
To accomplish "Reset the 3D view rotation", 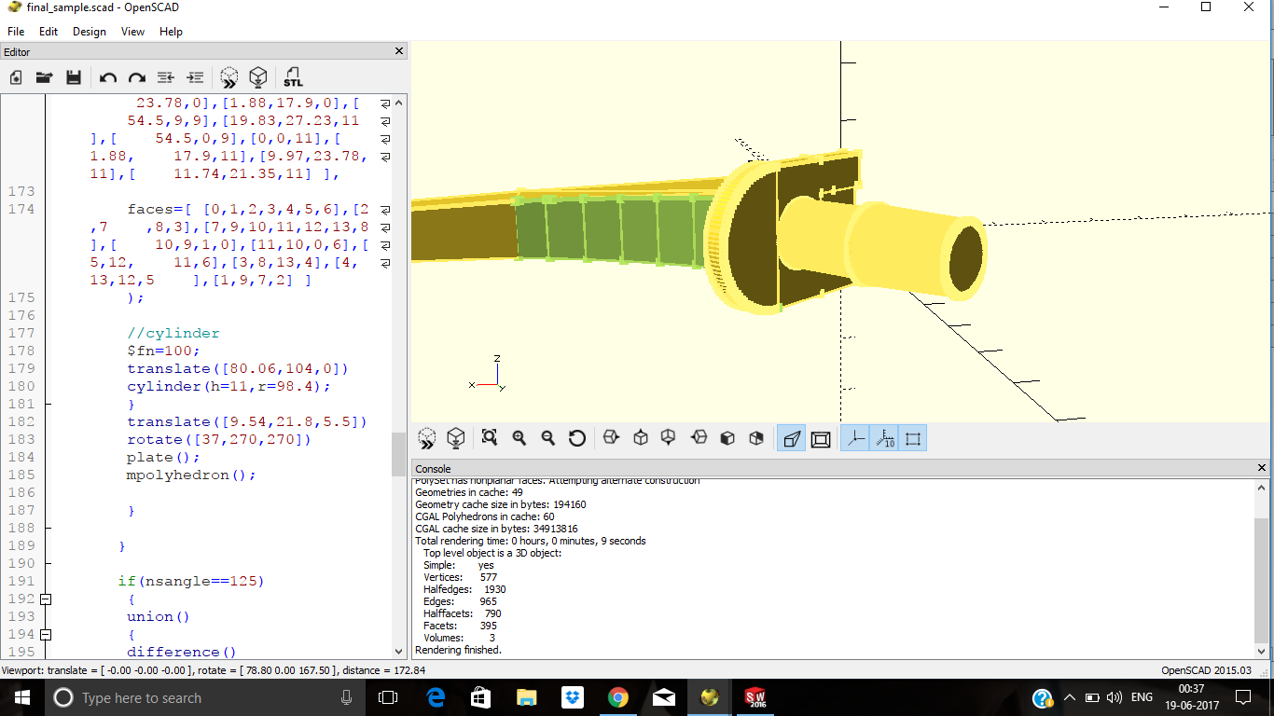I will point(576,437).
